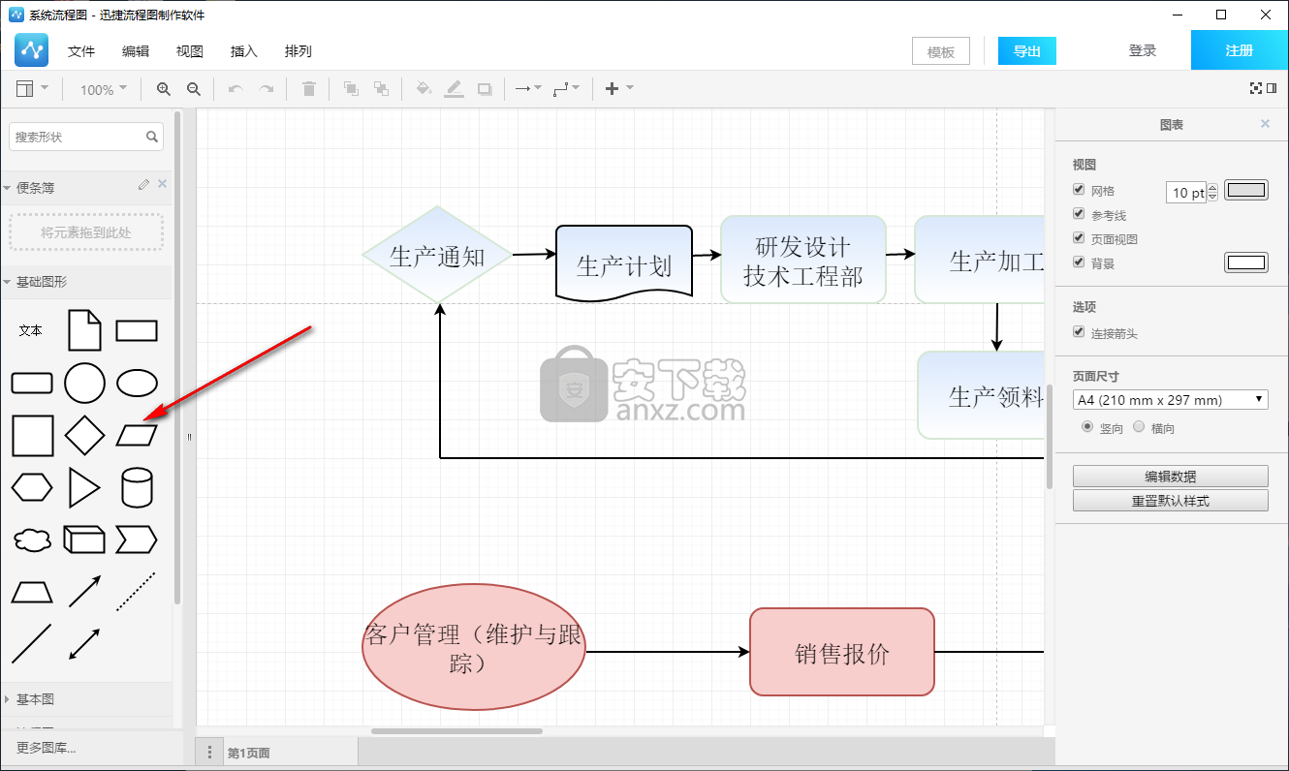Select the ellipse shape
Image resolution: width=1289 pixels, height=771 pixels.
point(137,383)
